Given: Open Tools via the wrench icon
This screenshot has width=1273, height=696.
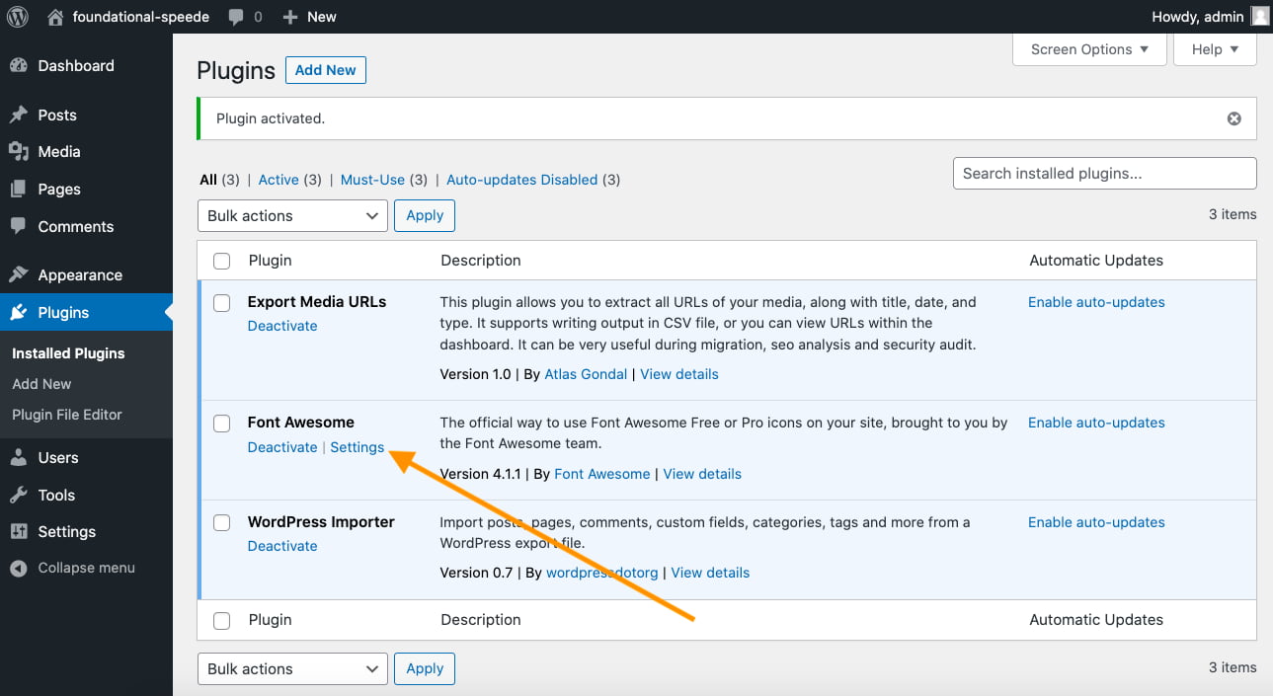Looking at the screenshot, I should pos(22,495).
